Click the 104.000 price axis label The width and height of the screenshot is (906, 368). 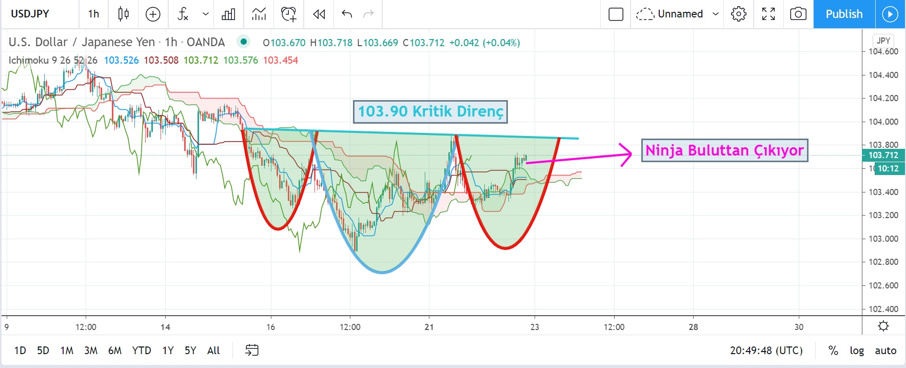[x=883, y=122]
